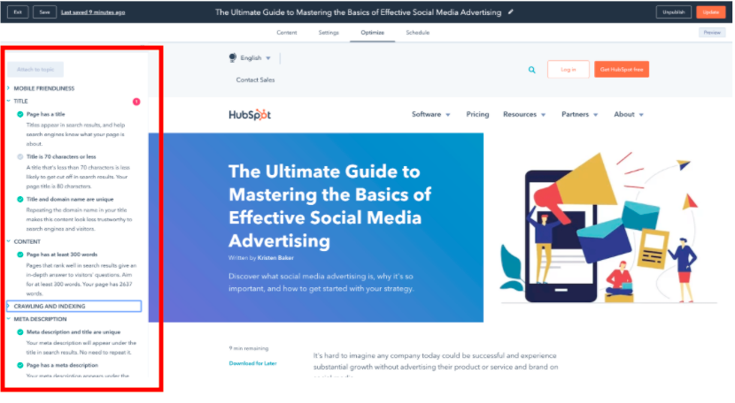Select the Optimize tab
735x403 pixels.
(373, 33)
